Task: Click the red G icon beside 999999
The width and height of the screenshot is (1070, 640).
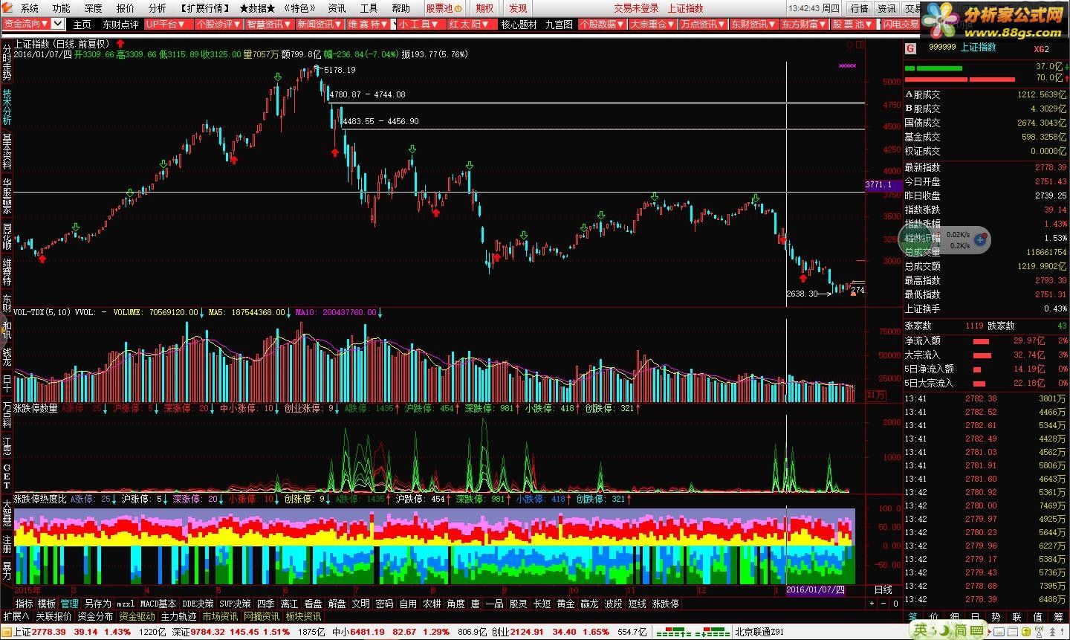Action: point(910,49)
